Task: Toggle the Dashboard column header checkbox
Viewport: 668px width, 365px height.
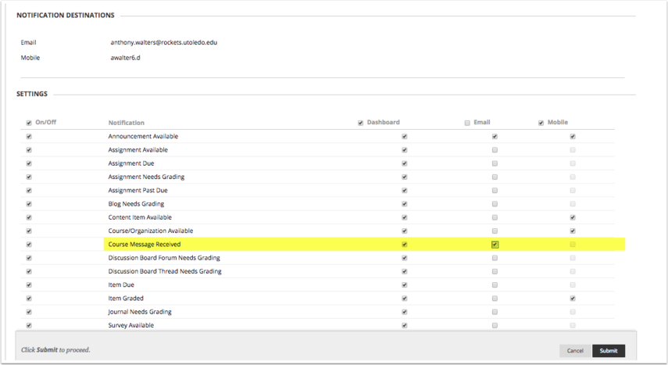Action: click(360, 123)
